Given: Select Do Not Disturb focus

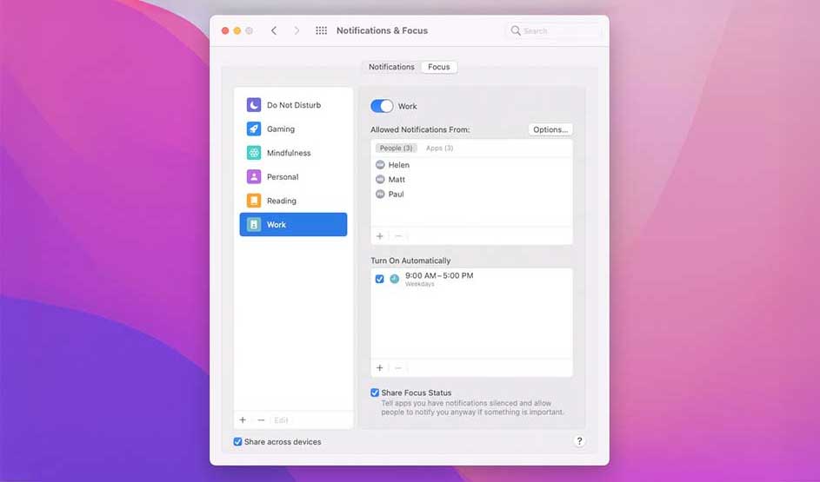Looking at the screenshot, I should click(293, 105).
